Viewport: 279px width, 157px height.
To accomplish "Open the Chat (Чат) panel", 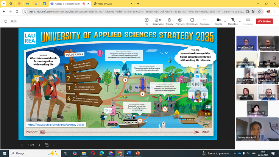I will pyautogui.click(x=147, y=21).
